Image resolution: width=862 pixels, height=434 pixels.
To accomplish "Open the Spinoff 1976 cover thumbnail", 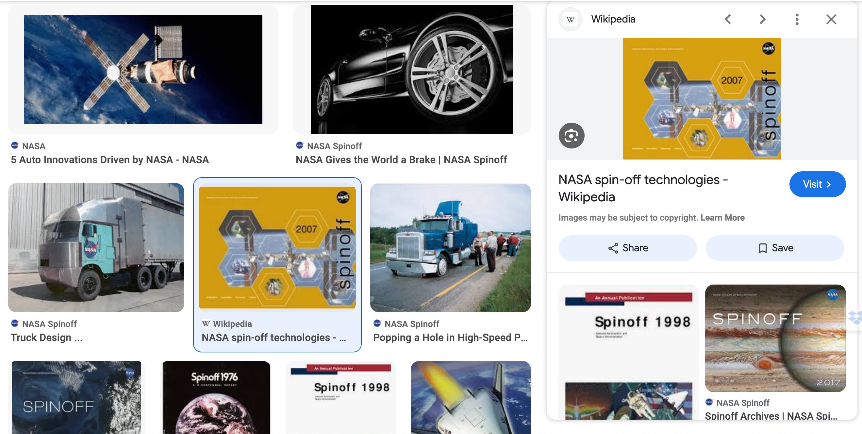I will (216, 397).
